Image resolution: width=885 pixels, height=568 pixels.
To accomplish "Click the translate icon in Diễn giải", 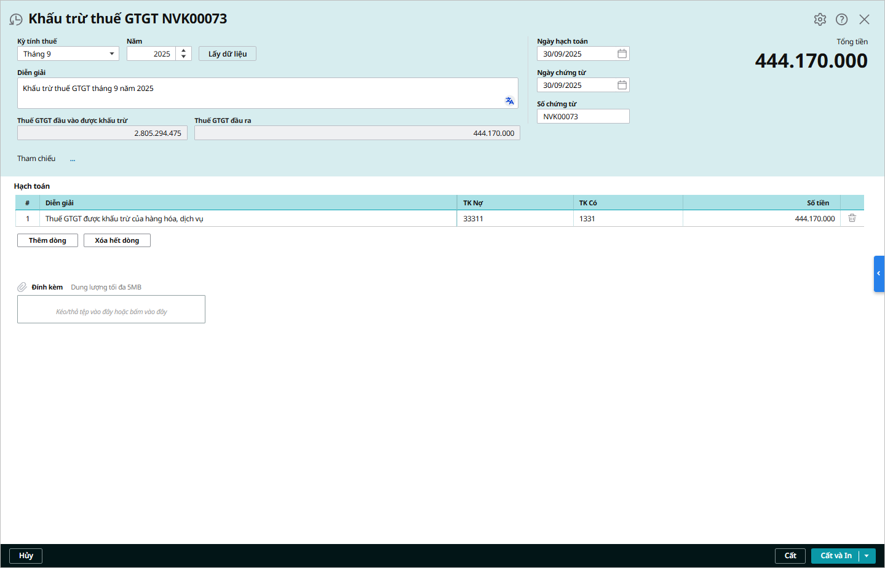I will tap(509, 101).
